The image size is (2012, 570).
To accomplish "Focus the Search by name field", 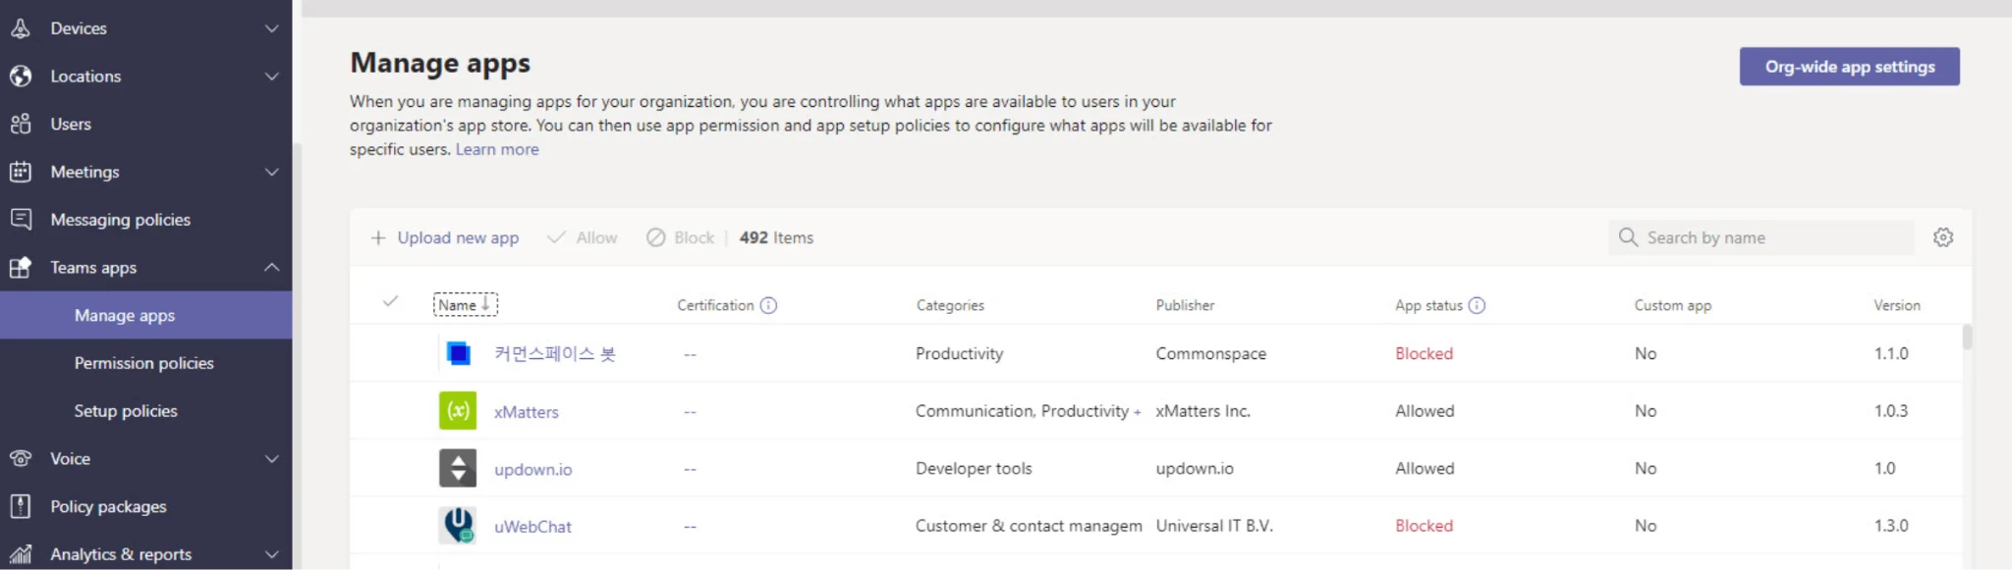I will tap(1761, 237).
